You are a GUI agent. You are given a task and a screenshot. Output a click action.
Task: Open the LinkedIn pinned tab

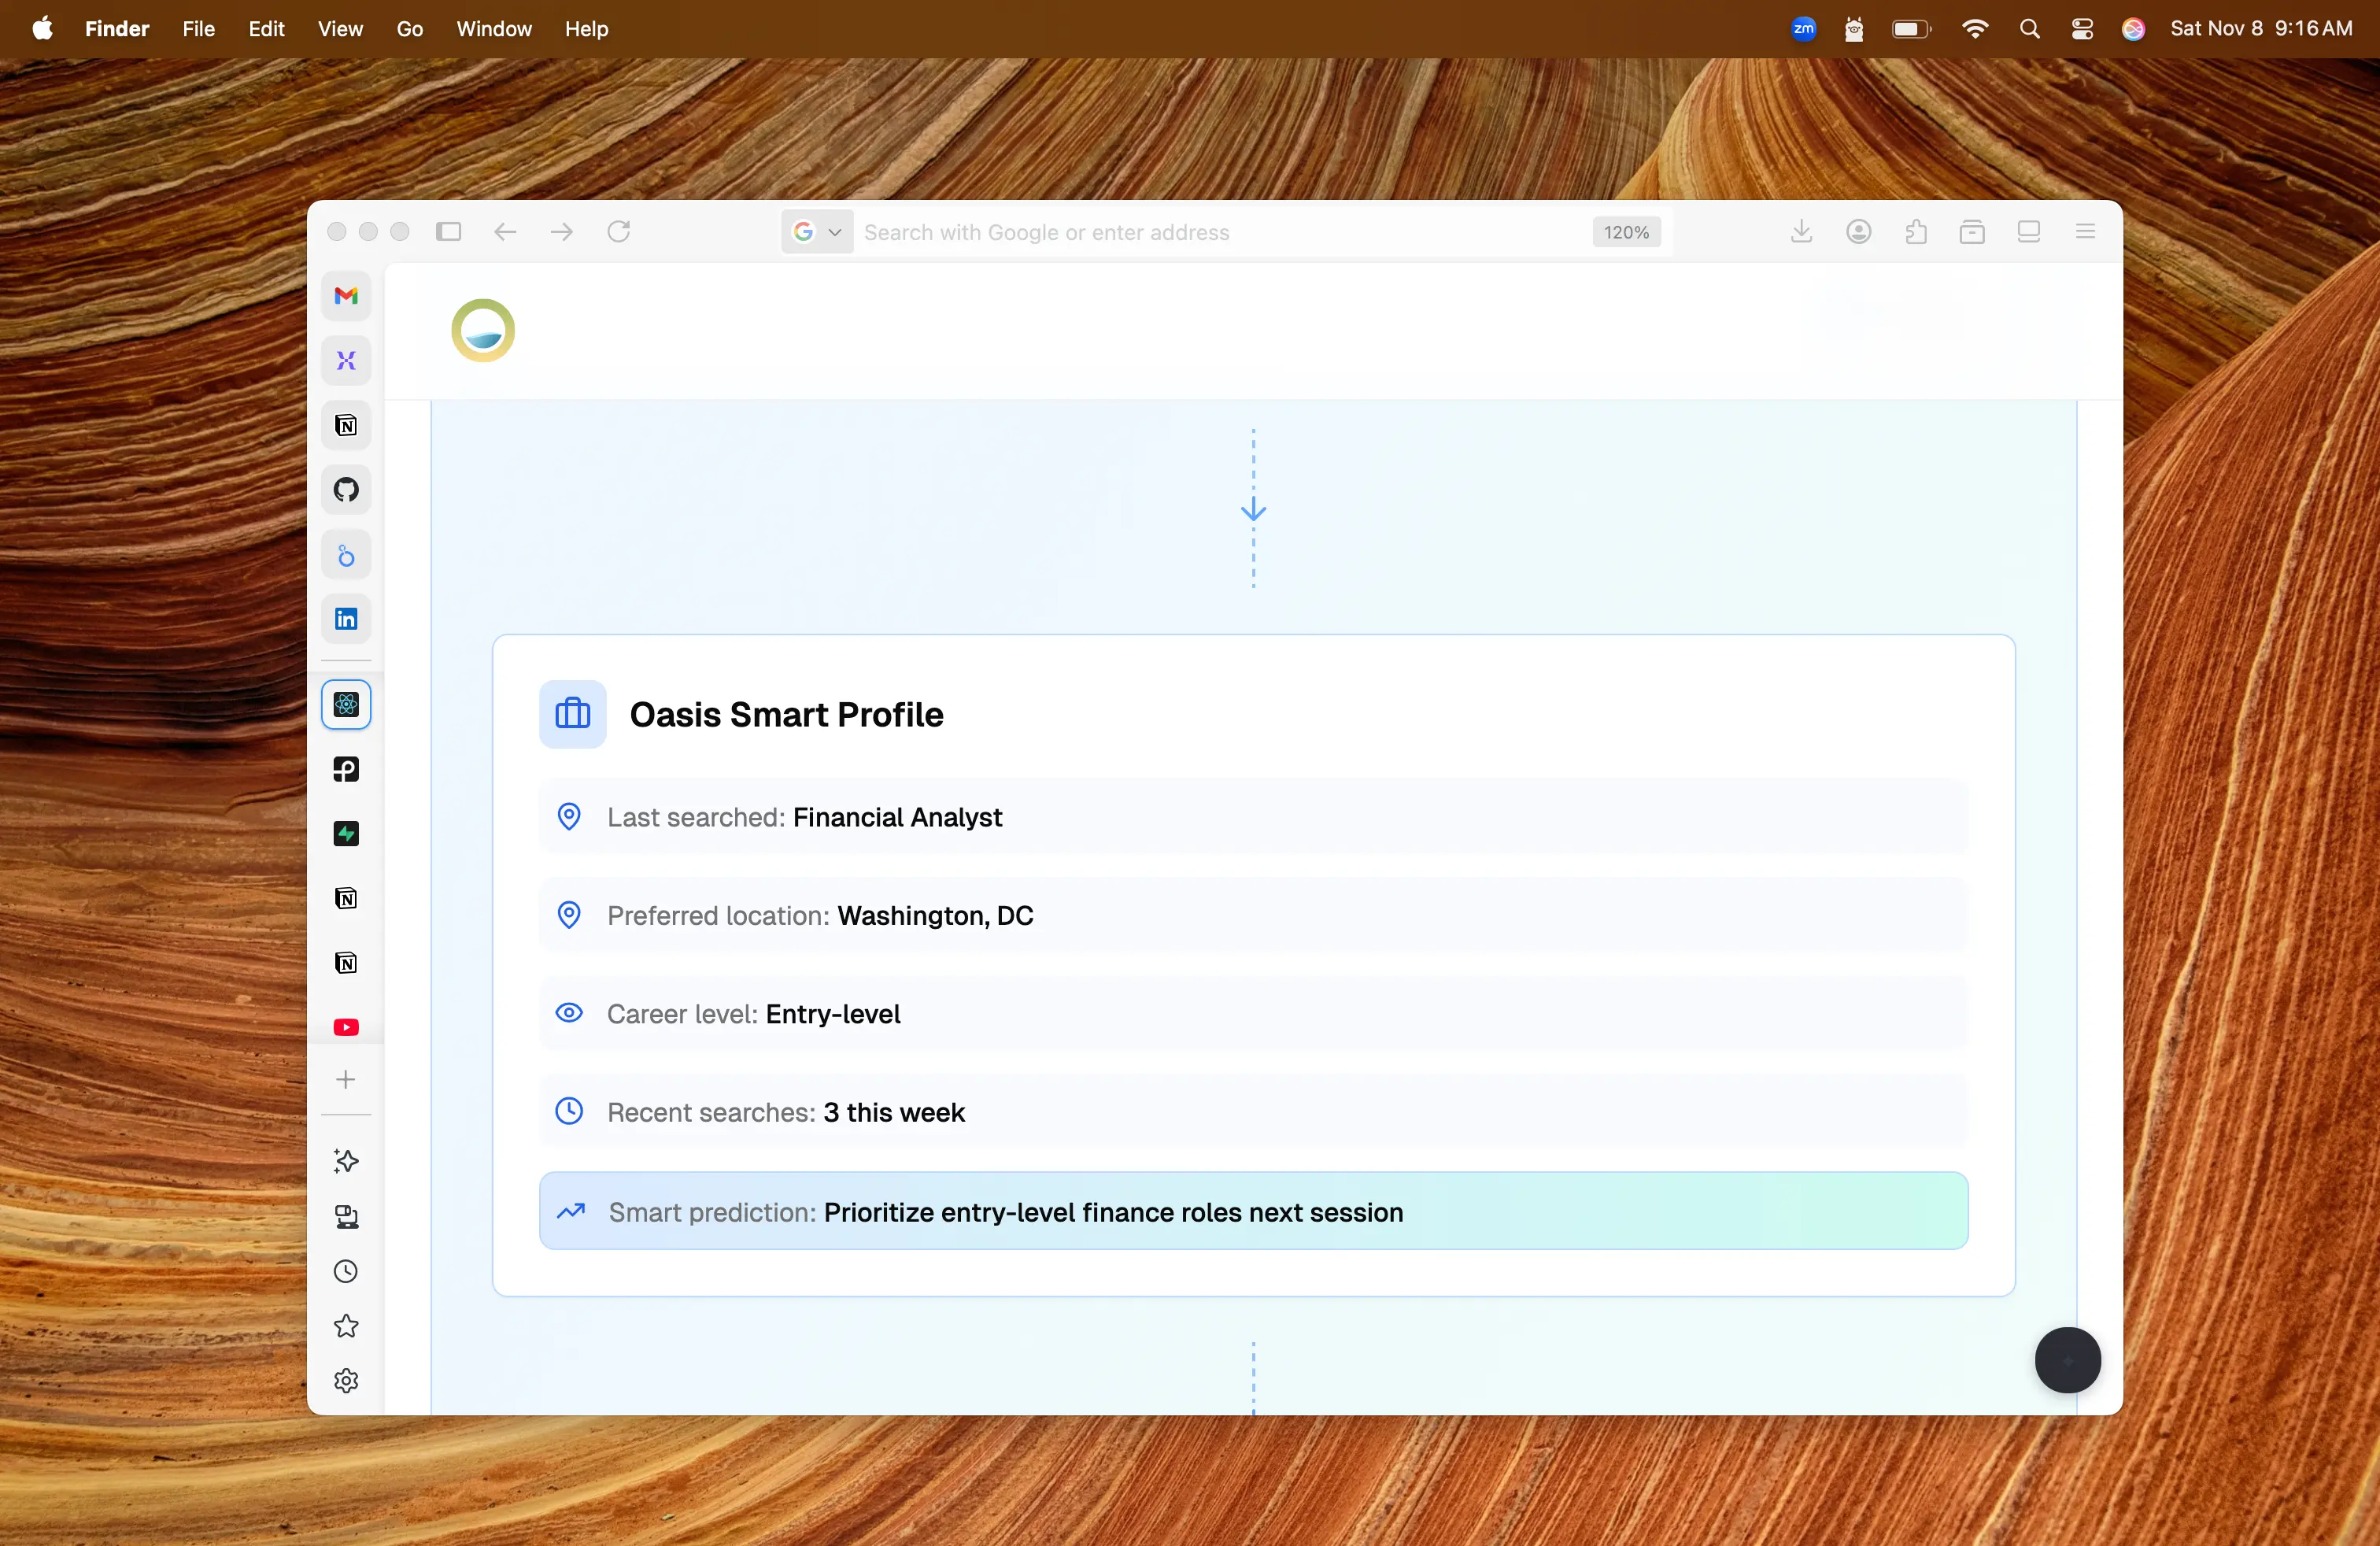point(346,619)
